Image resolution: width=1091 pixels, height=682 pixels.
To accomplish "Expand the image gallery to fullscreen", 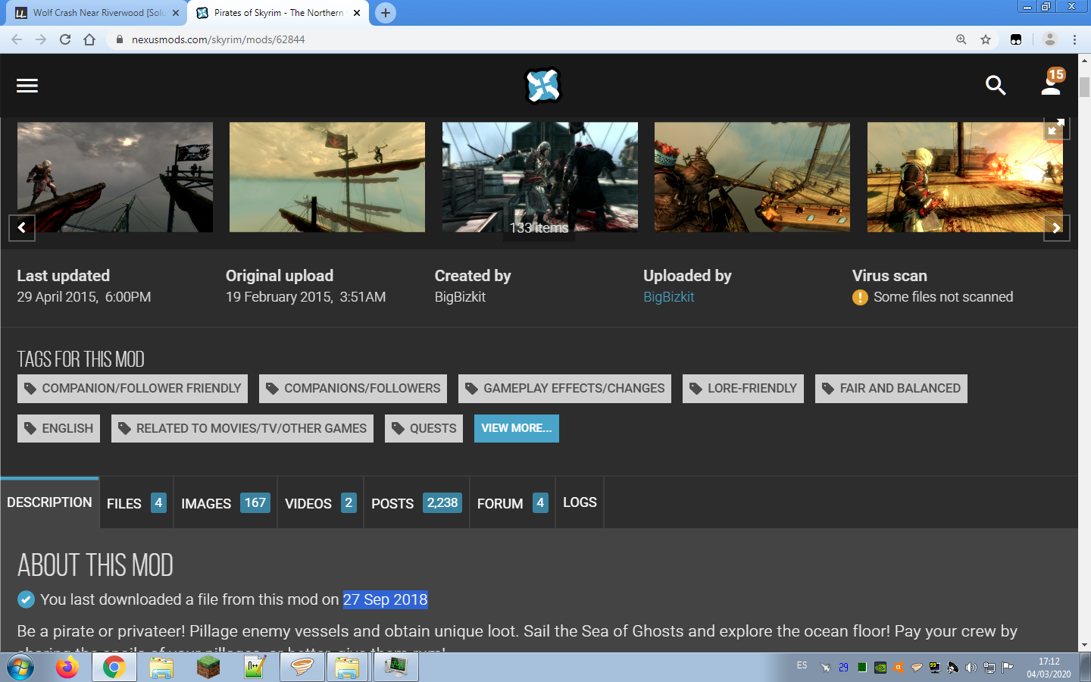I will click(x=1055, y=127).
